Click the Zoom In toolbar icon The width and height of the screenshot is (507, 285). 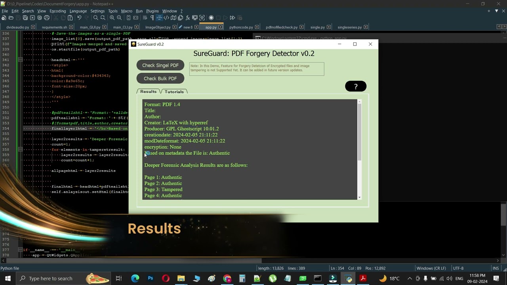click(x=112, y=18)
